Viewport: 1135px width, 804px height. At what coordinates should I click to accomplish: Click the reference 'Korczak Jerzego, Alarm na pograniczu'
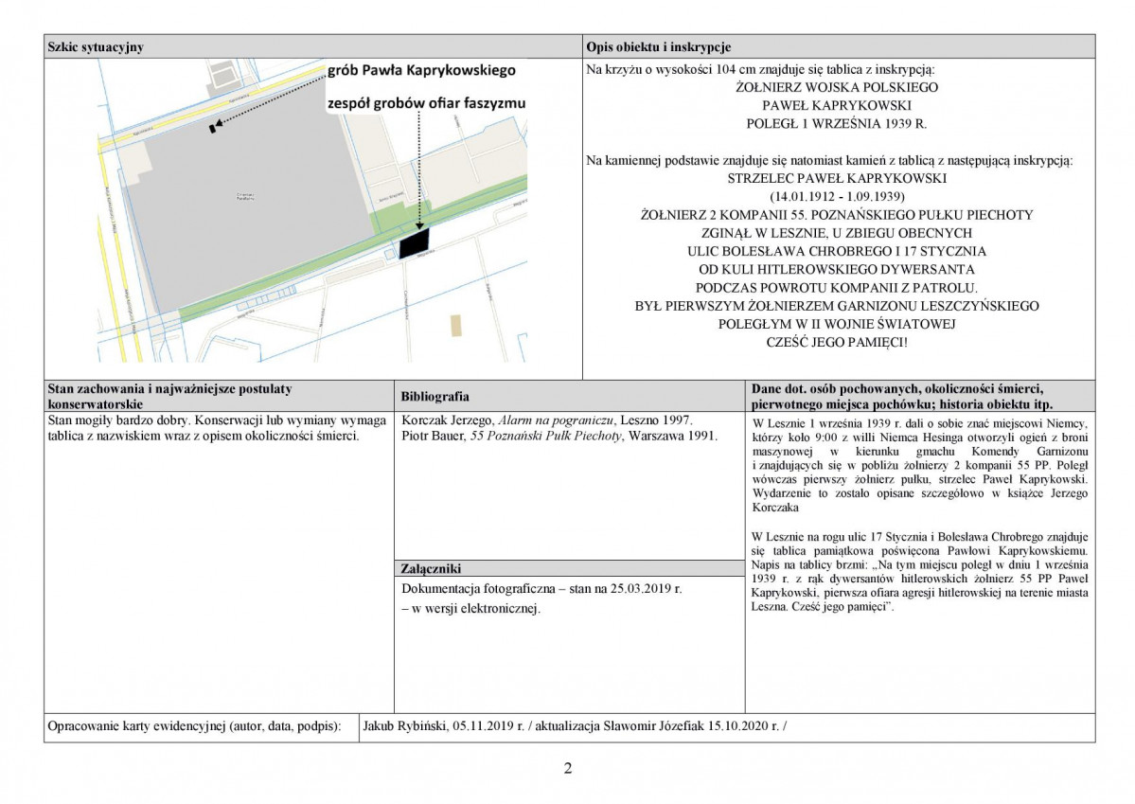point(506,420)
